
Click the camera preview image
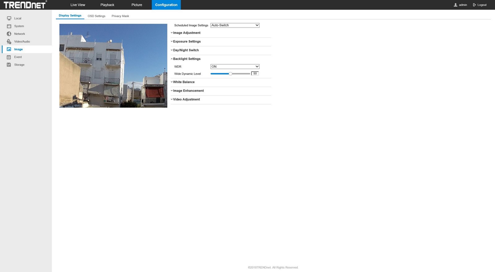(113, 66)
